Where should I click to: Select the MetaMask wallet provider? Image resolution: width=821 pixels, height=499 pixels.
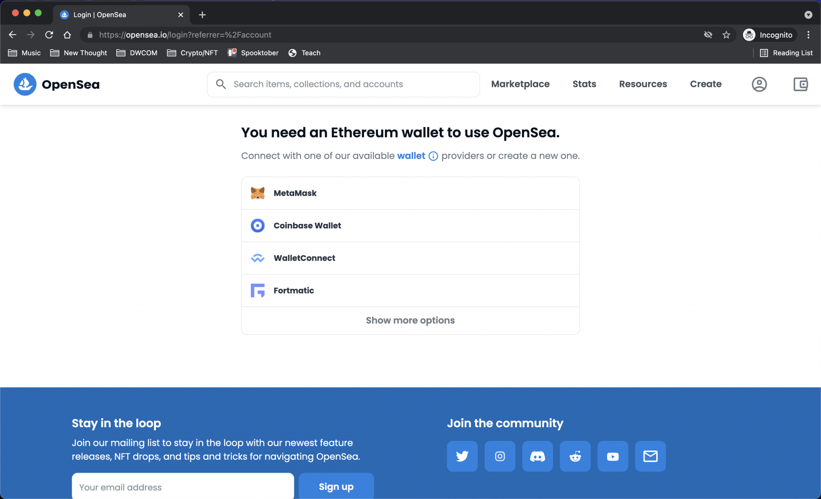[x=295, y=193]
